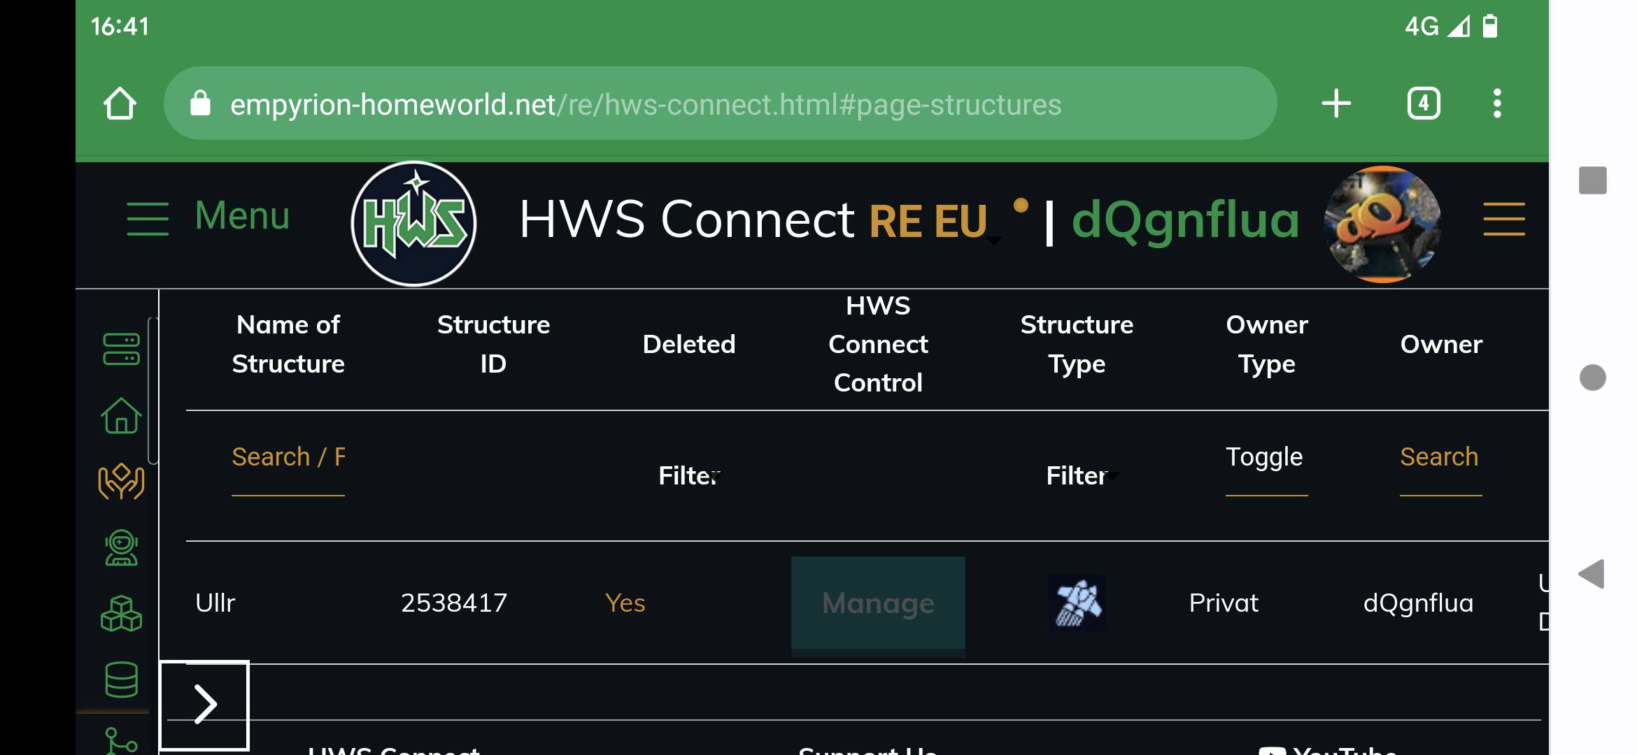The height and width of the screenshot is (755, 1637).
Task: Click the empyrion-homeworld.net address bar
Action: click(x=720, y=103)
